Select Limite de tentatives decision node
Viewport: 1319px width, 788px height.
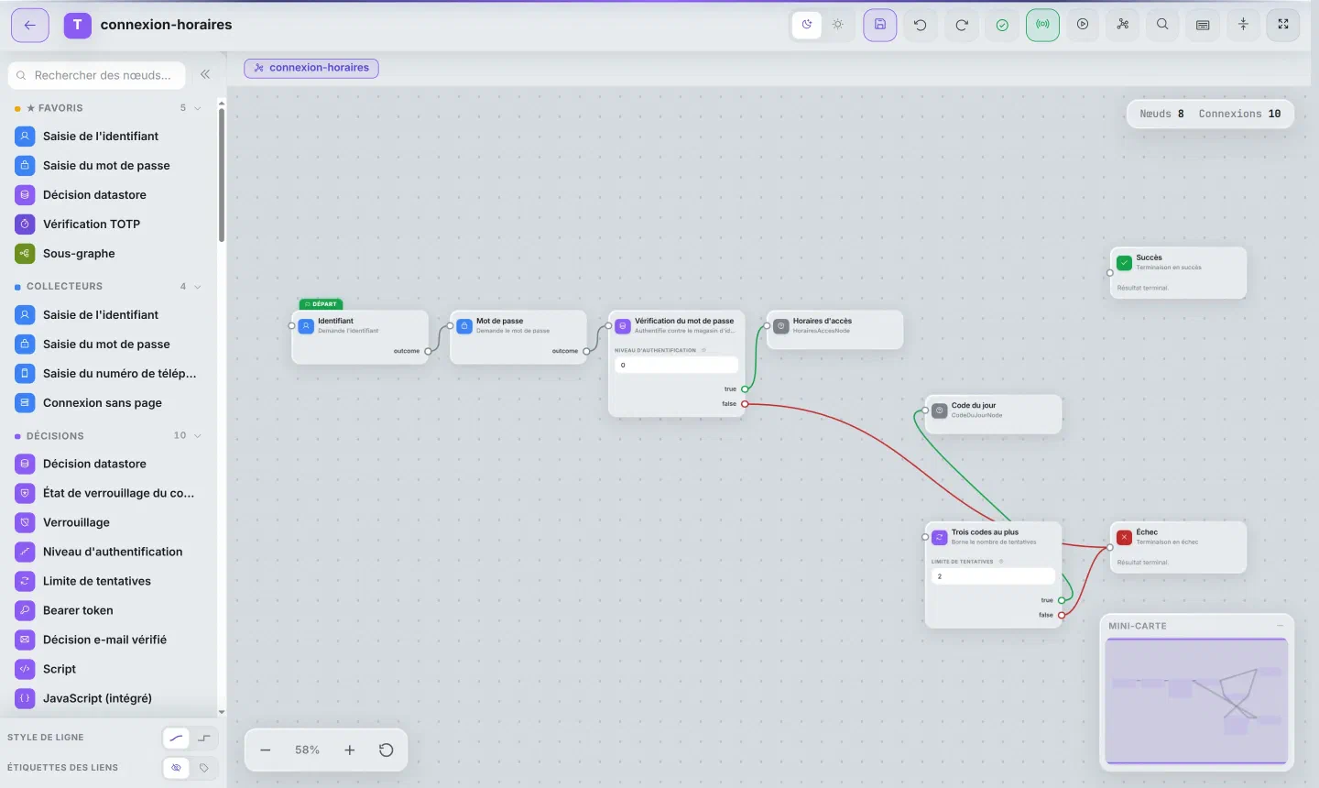108,581
